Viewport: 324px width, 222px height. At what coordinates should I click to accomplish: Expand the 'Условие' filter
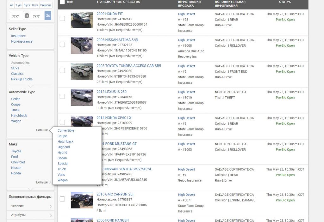tap(30, 206)
